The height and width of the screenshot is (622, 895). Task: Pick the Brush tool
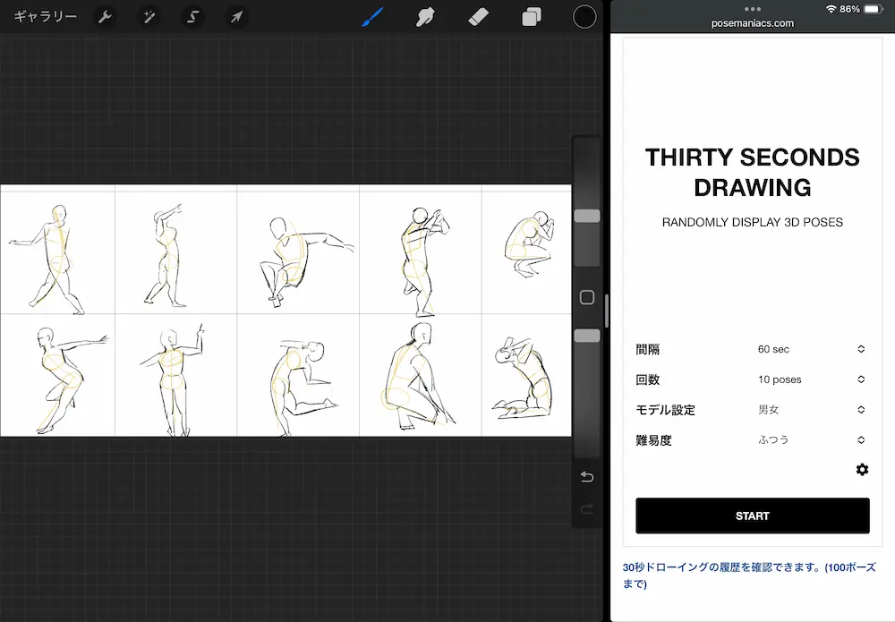click(x=373, y=16)
